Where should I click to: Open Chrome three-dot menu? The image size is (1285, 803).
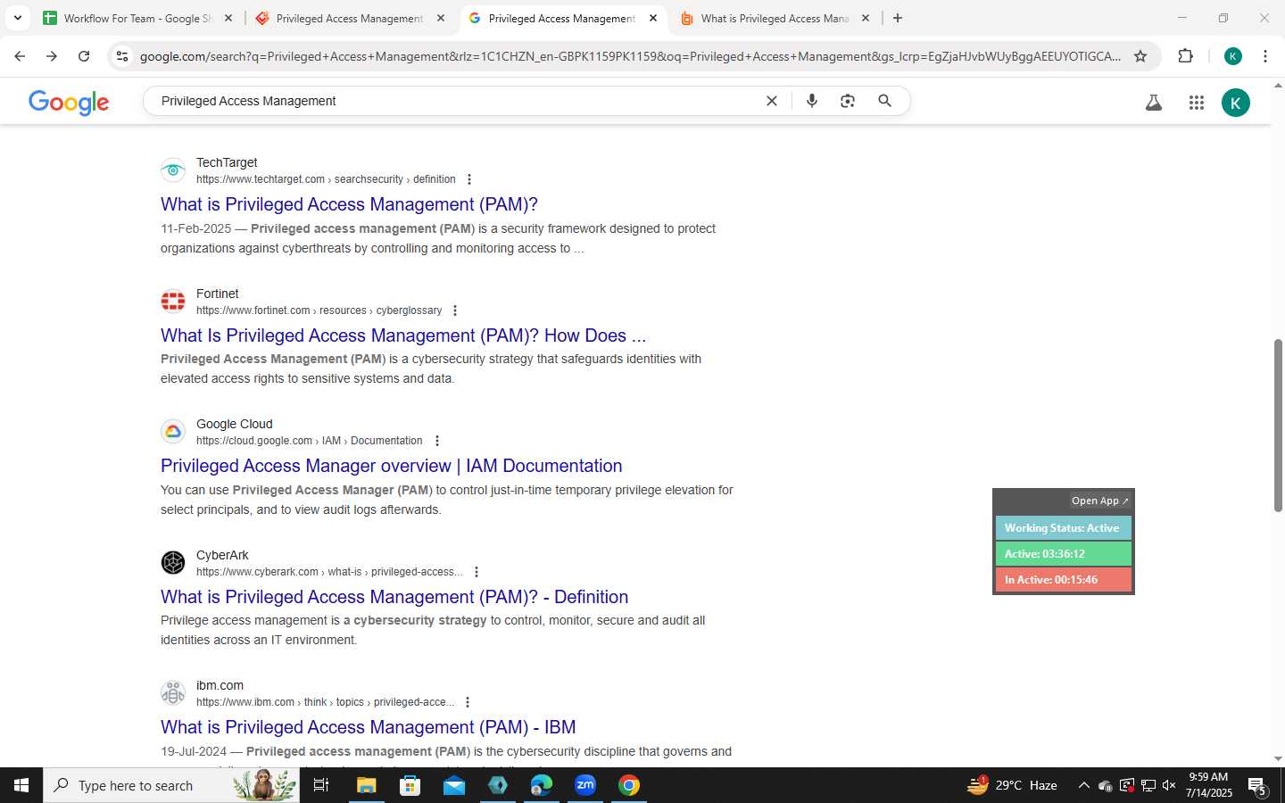click(x=1265, y=56)
